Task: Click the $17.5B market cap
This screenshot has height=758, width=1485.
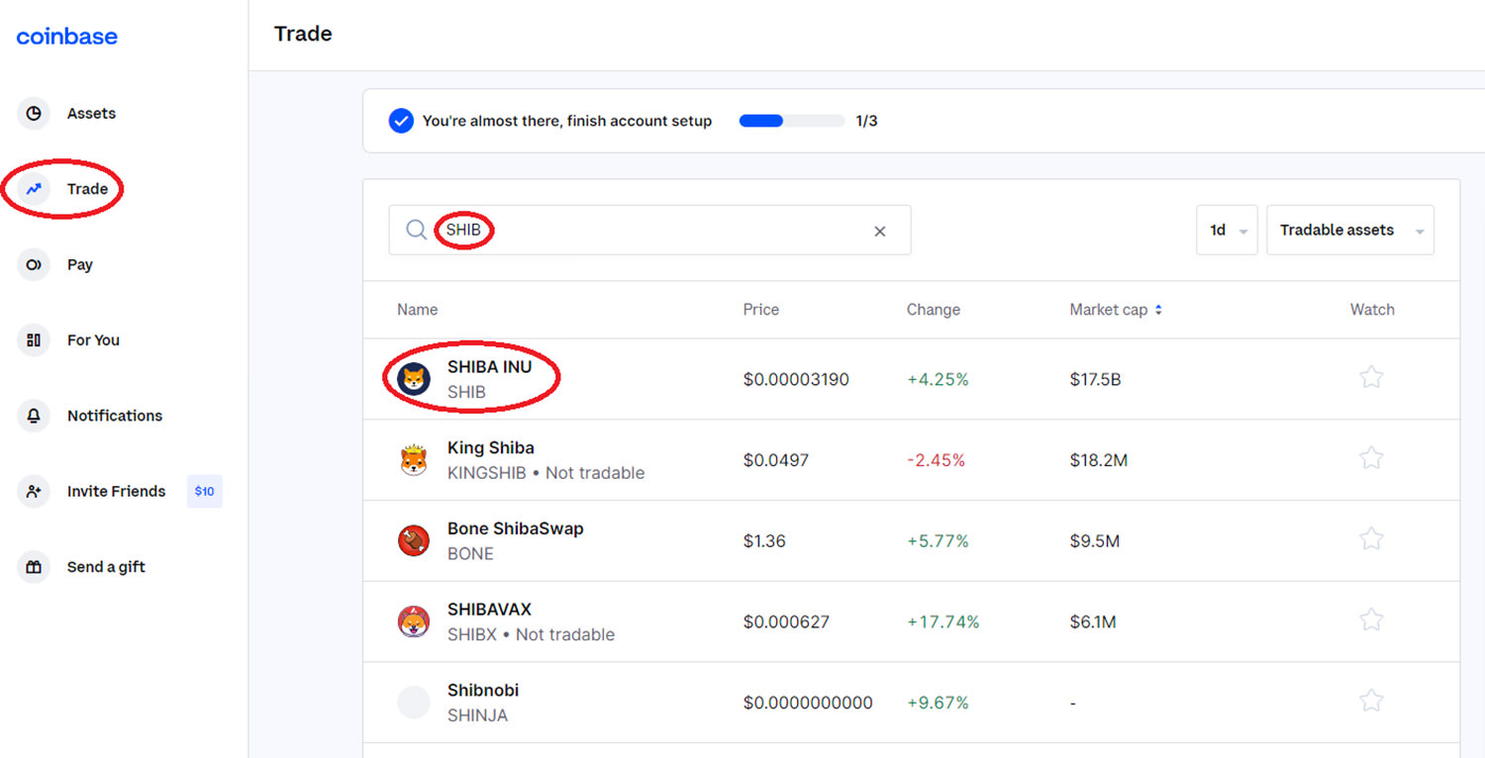Action: click(x=1095, y=379)
